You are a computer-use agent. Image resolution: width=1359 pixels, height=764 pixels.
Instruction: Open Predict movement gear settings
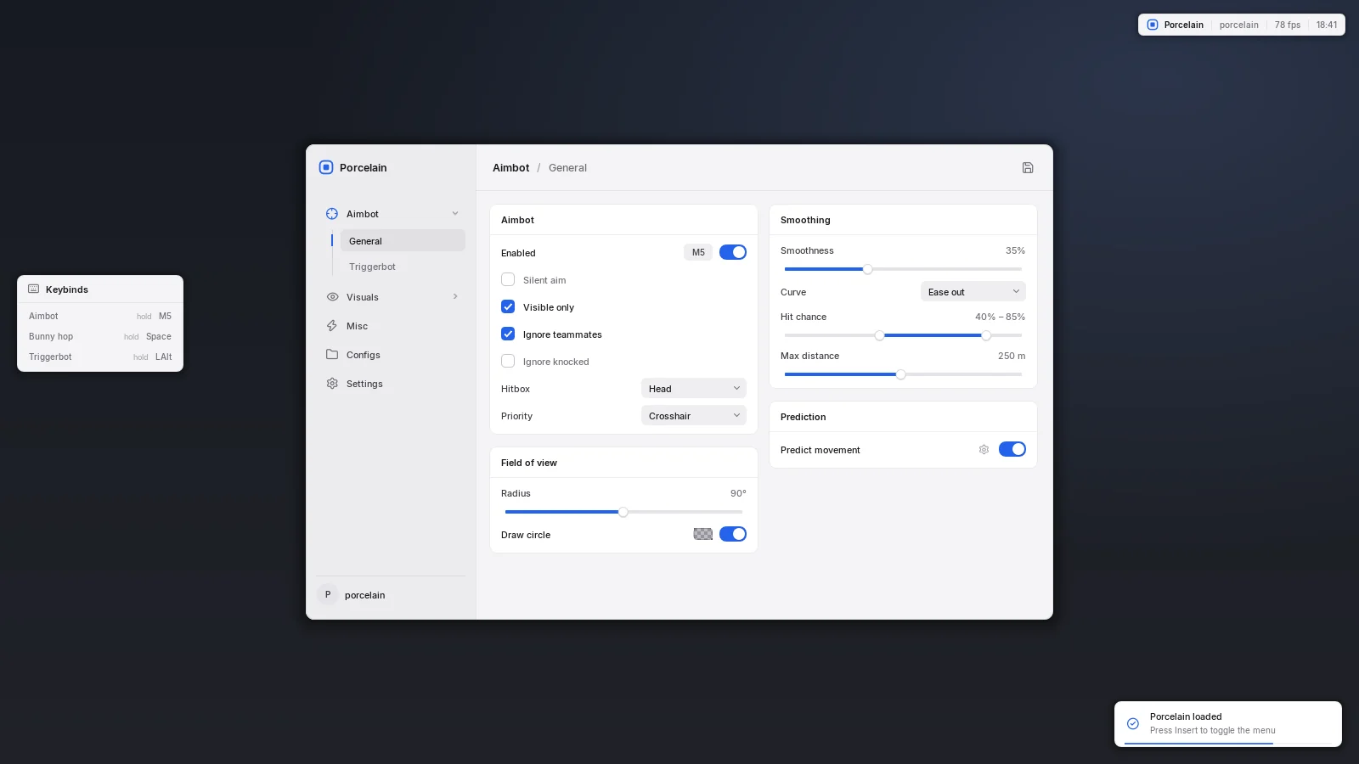(984, 450)
